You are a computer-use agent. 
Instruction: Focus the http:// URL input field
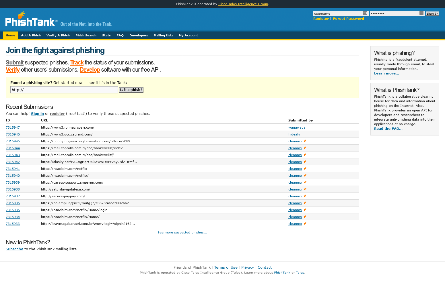click(x=64, y=90)
